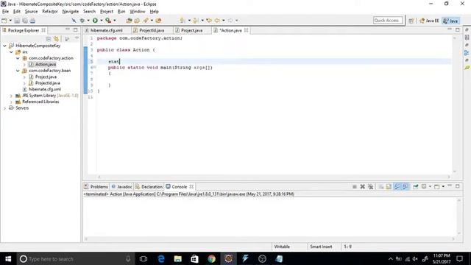Click the Windows taskbar search box
The height and width of the screenshot is (265, 471).
(x=74, y=258)
